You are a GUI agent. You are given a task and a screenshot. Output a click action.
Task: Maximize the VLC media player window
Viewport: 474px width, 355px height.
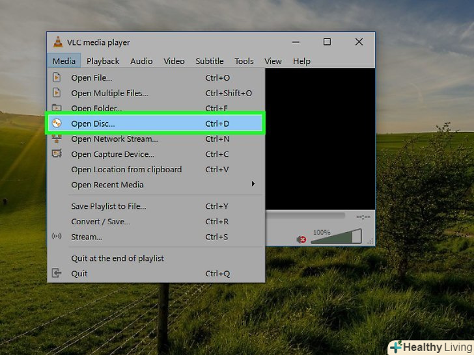coord(327,42)
